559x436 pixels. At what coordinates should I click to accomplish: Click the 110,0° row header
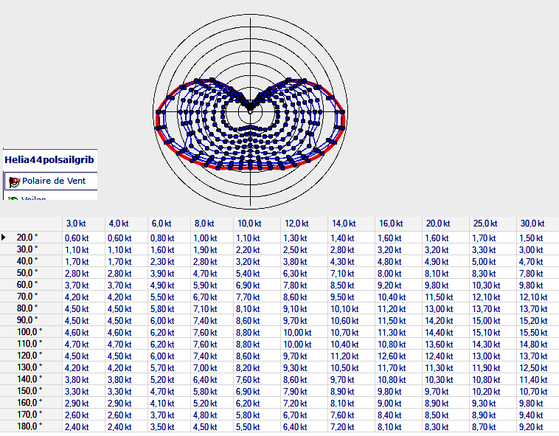tap(29, 344)
